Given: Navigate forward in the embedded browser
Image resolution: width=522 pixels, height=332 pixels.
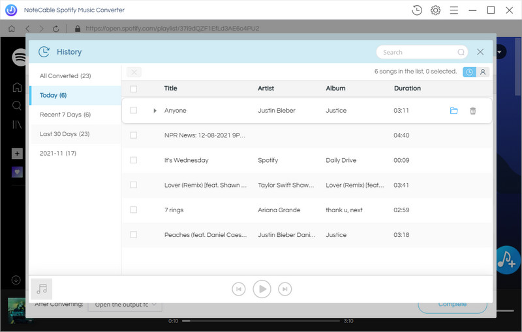Looking at the screenshot, I should (x=41, y=29).
